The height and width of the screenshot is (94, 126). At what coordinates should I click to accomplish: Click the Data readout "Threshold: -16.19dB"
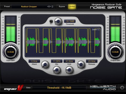59,88
